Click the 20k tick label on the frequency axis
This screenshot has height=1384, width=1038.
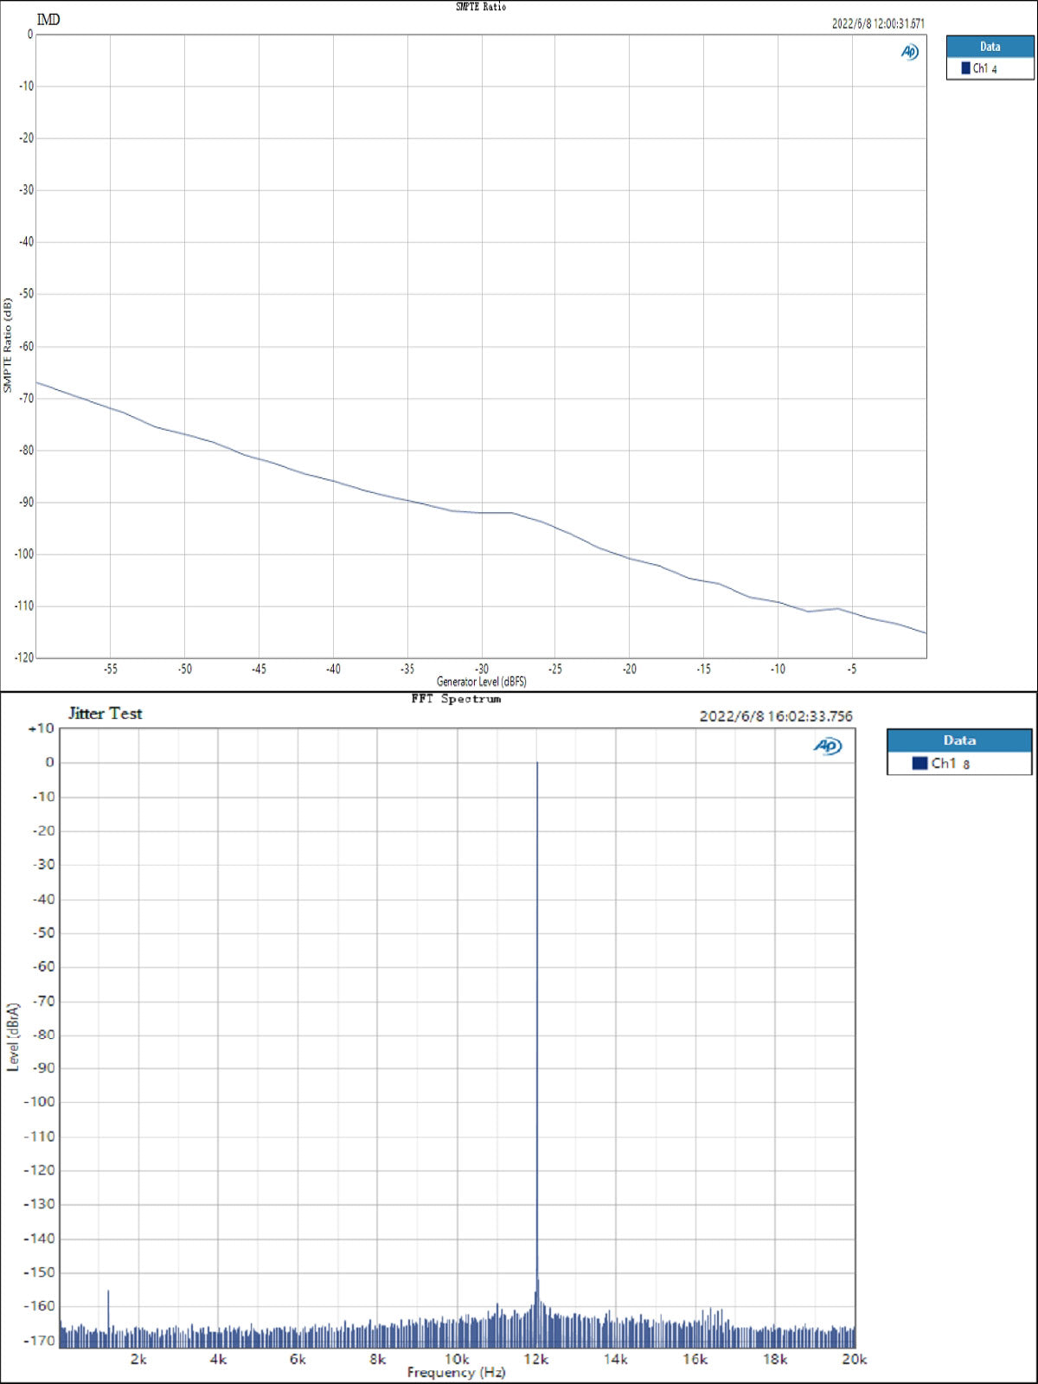click(x=854, y=1359)
